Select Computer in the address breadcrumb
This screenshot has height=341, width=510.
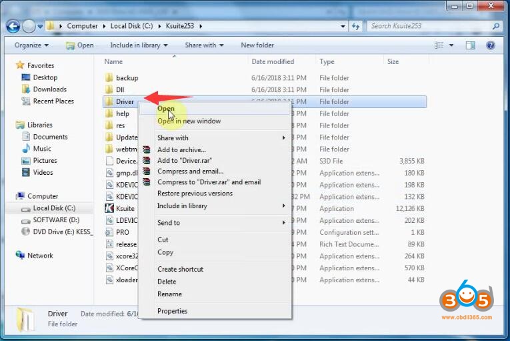pos(82,26)
